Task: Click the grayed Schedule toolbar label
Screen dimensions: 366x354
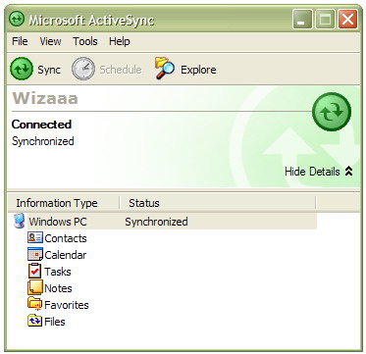Action: (121, 70)
